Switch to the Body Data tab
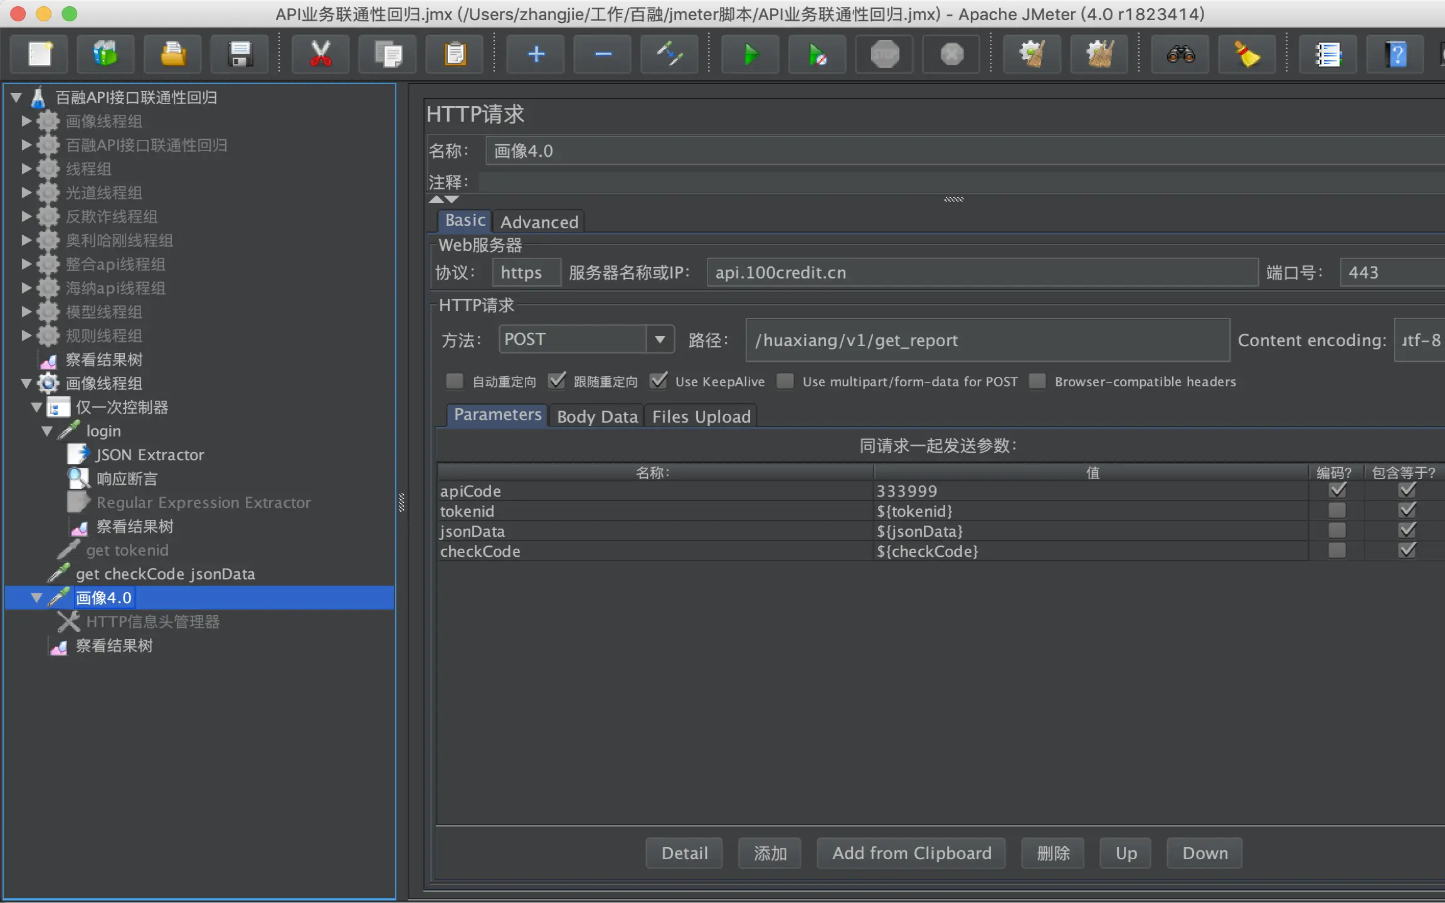 tap(596, 416)
